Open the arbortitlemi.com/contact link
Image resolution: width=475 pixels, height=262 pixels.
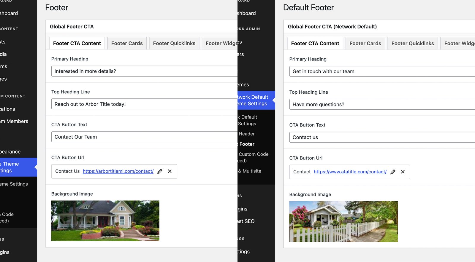(118, 171)
